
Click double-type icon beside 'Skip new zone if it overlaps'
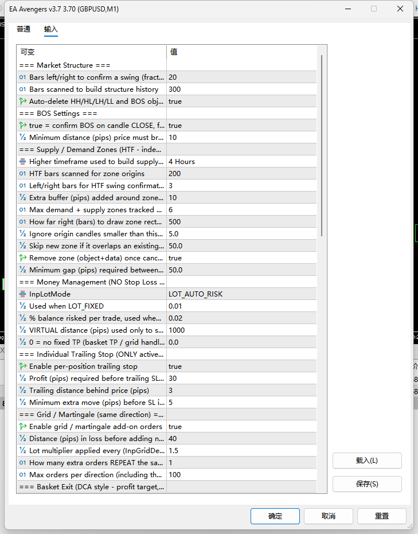(22, 246)
